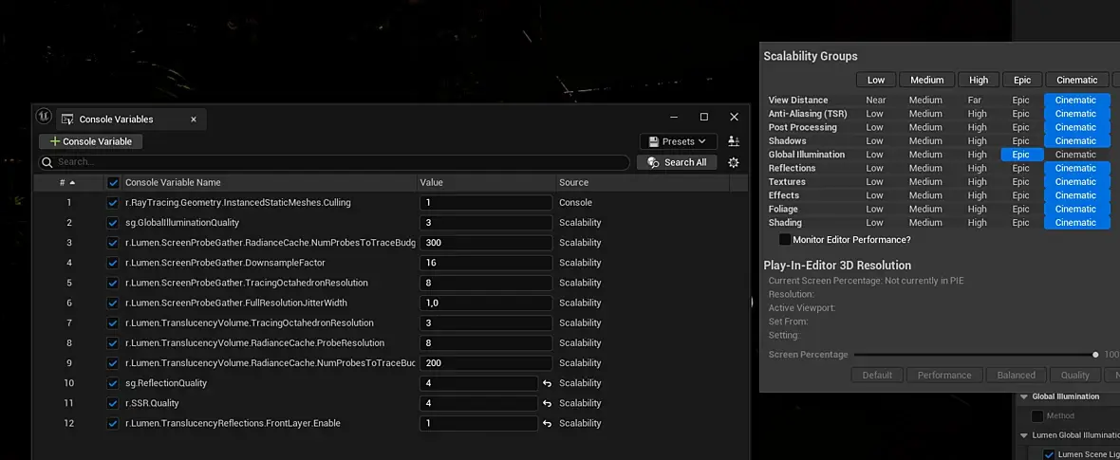Sort by the Console Variable Name column
1120x460 pixels.
click(173, 183)
